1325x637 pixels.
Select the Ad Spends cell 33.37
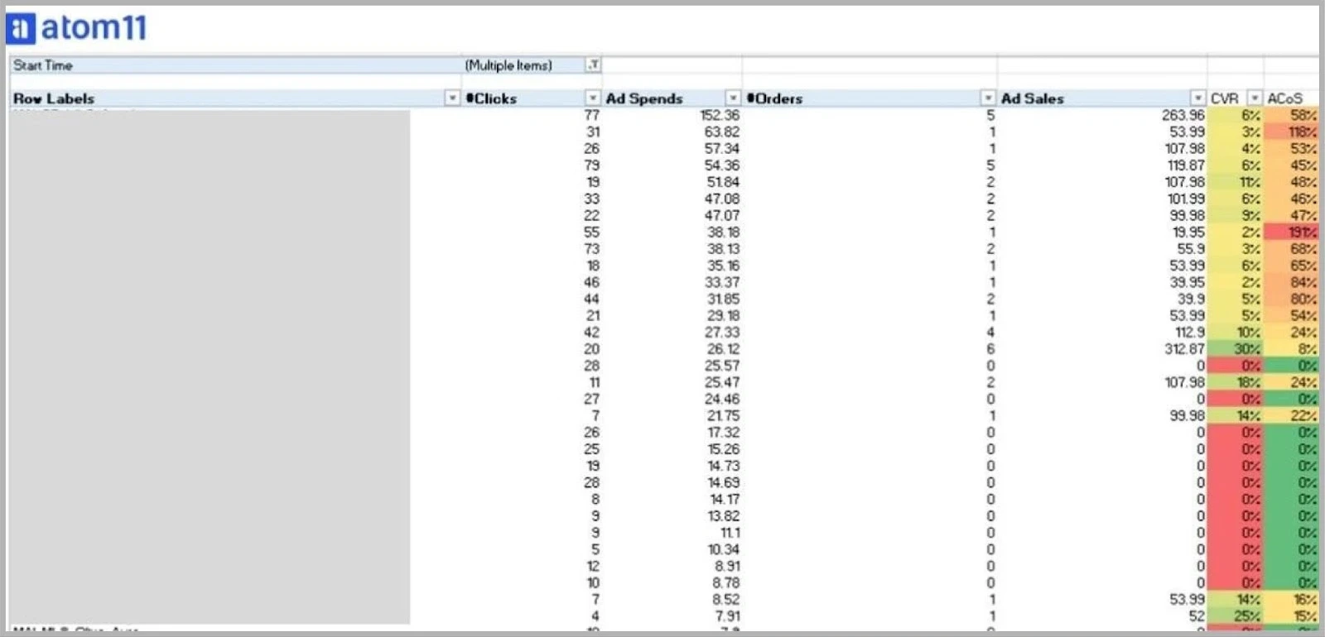coord(721,282)
